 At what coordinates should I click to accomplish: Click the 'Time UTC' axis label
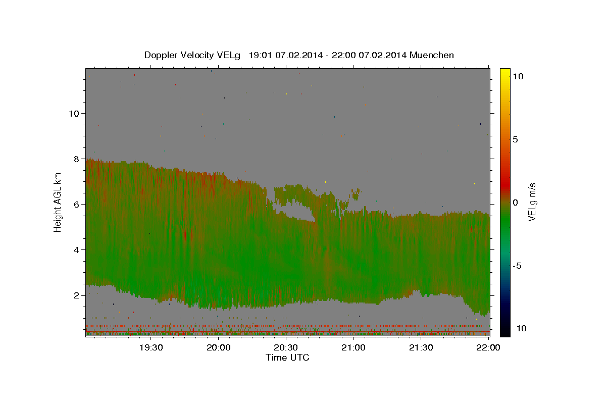click(x=287, y=358)
